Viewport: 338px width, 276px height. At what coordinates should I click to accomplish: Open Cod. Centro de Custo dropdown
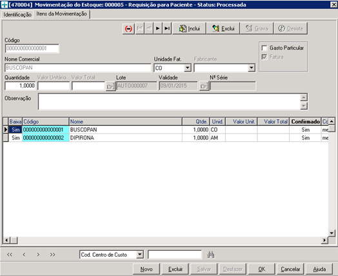pyautogui.click(x=140, y=255)
